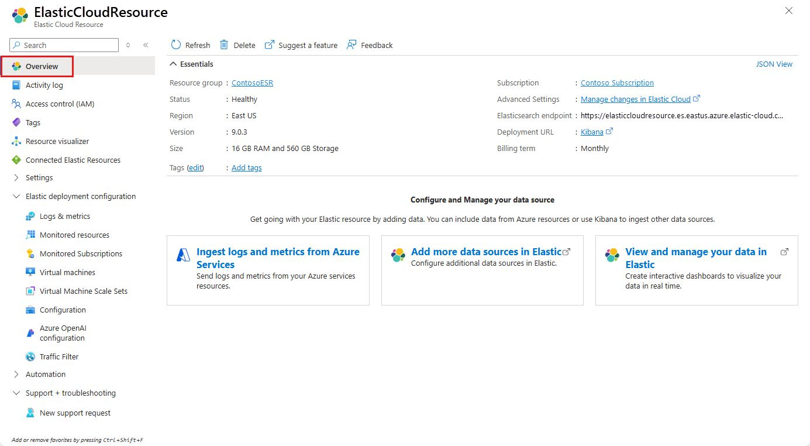Click the Feedback toolbar icon

[351, 45]
